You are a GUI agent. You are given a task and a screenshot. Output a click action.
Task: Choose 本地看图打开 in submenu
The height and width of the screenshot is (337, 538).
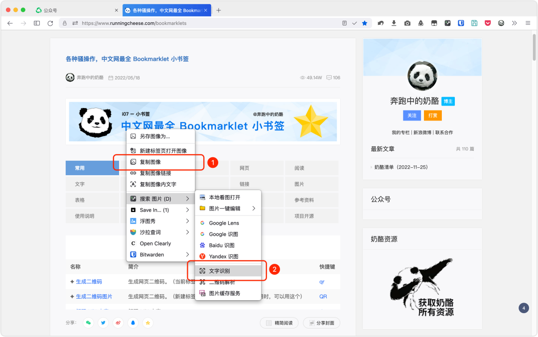[228, 198]
